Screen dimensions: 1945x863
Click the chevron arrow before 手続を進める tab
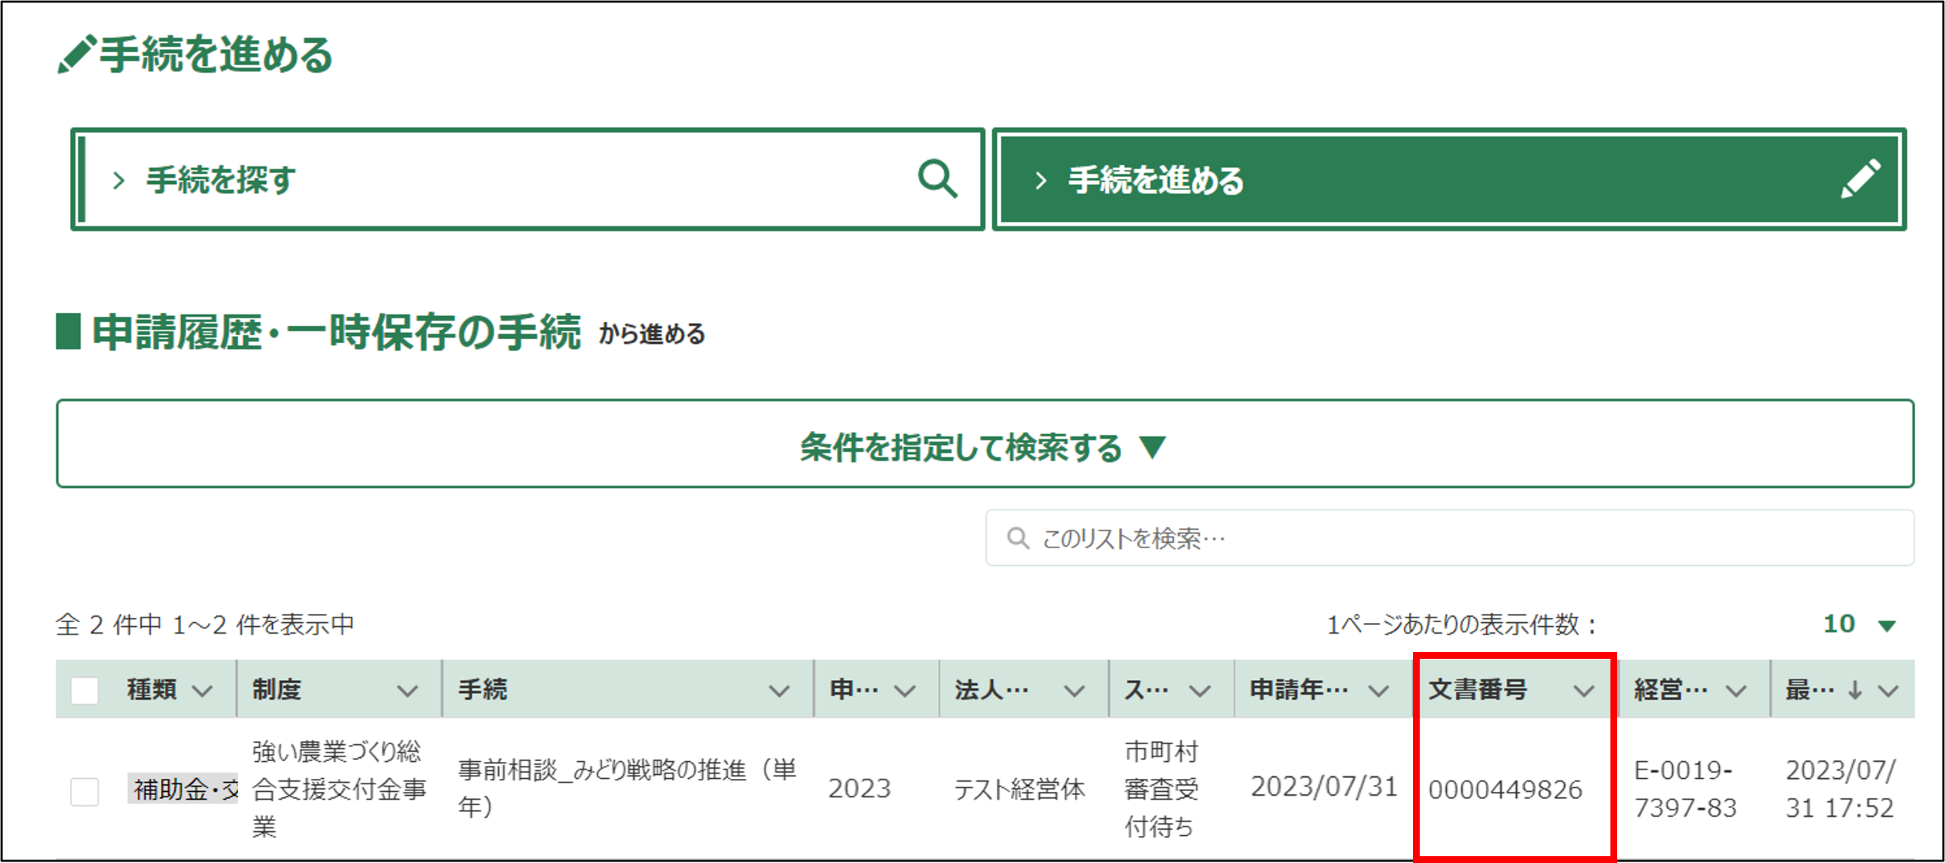tap(1040, 180)
